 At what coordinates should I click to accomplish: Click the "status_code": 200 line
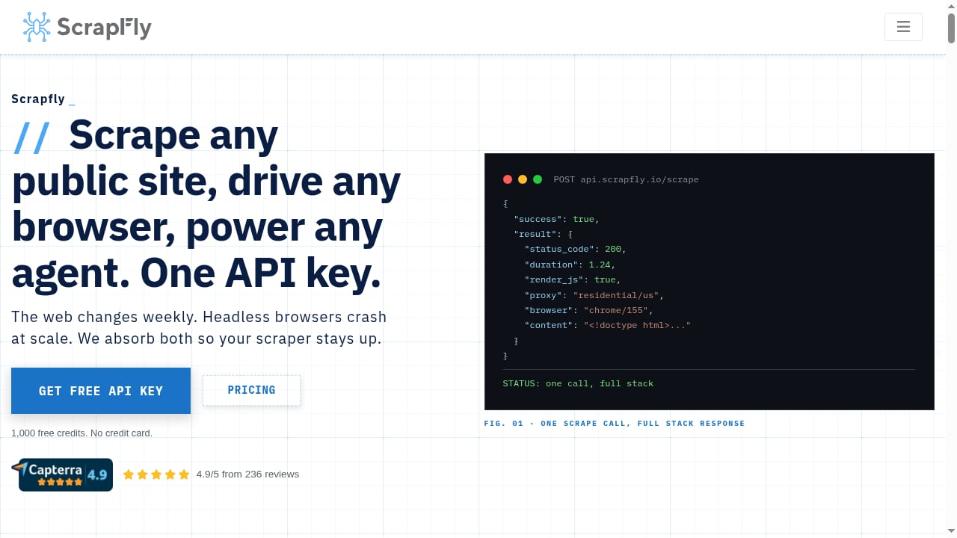pyautogui.click(x=575, y=249)
